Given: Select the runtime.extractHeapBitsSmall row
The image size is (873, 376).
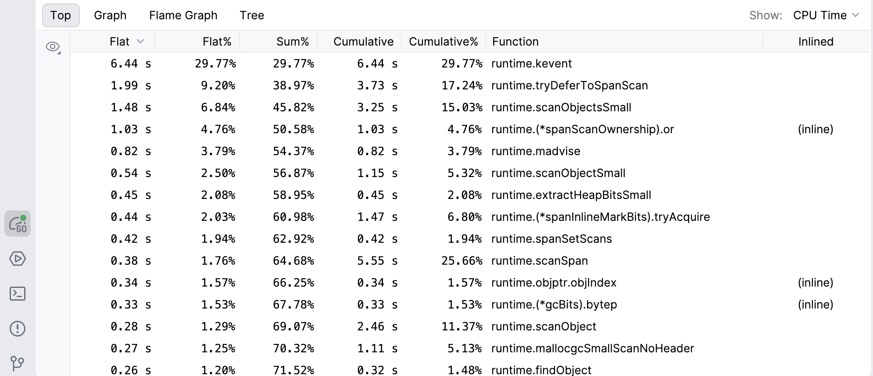Looking at the screenshot, I should (469, 195).
